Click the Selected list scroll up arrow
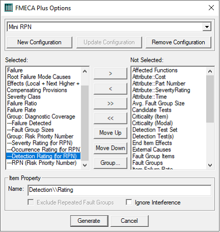Screen dimensions: 220x232 85,71
